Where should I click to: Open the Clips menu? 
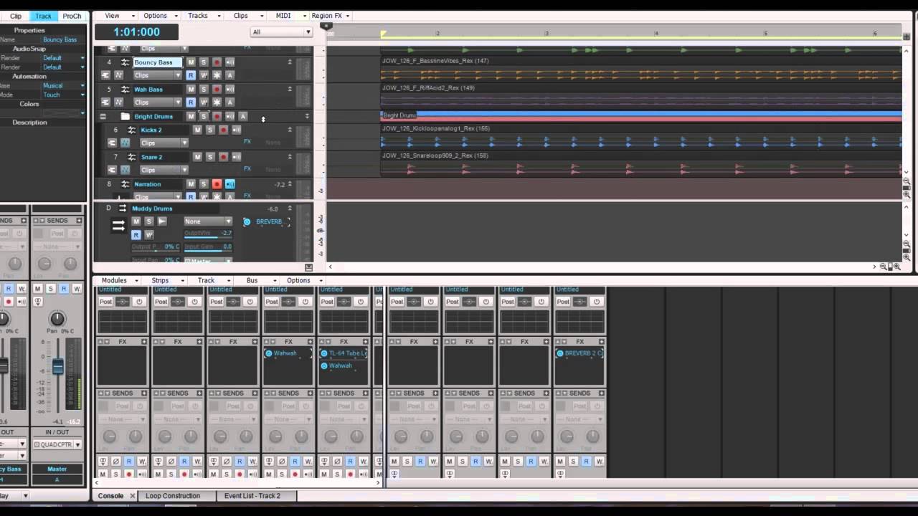click(245, 16)
